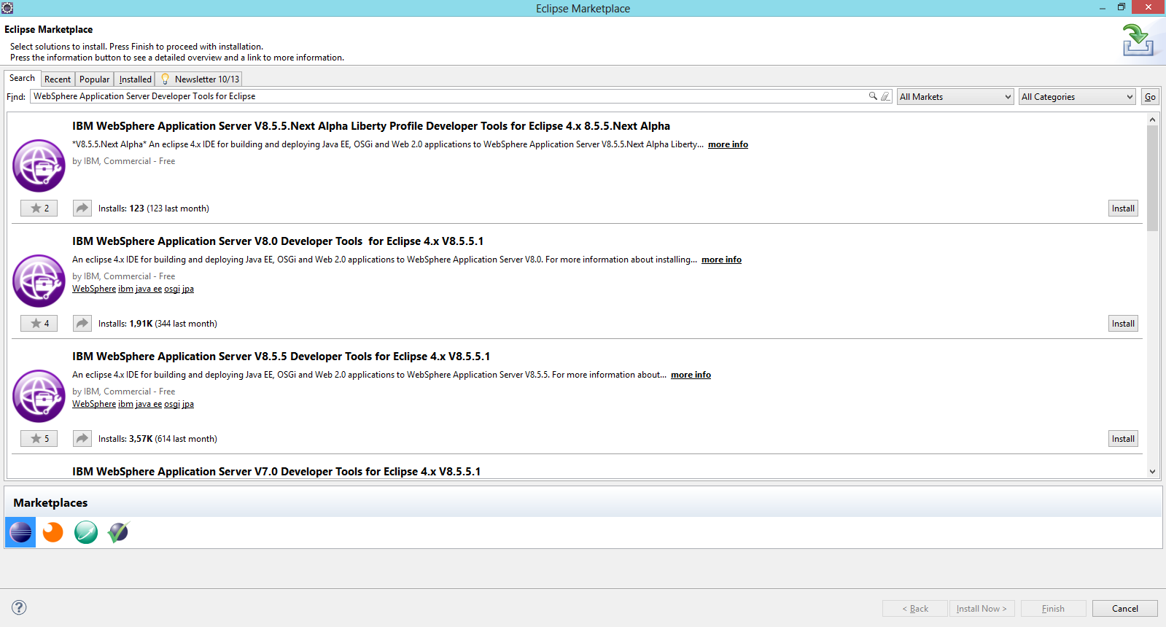Viewport: 1166px width, 627px height.
Task: Open the V7.0 Developer Tools title
Action: point(276,472)
